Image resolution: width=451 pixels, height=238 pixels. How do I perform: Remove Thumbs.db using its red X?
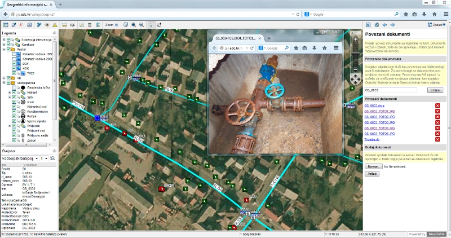tap(437, 139)
